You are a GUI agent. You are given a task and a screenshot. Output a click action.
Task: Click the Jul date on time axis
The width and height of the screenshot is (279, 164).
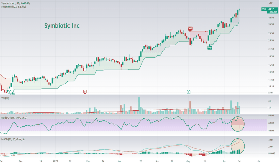click(x=259, y=161)
